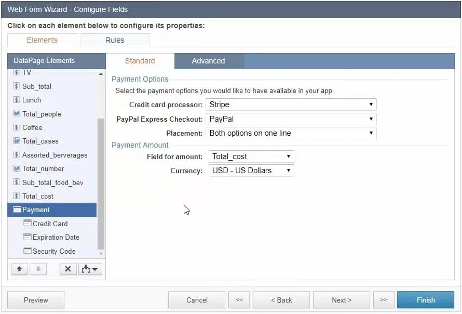Image resolution: width=462 pixels, height=314 pixels.
Task: Click the Payment element card icon
Action: (x=17, y=210)
